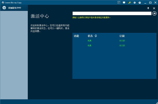Maximize the Leawo Blu-ray Copy window

click(x=150, y=3)
